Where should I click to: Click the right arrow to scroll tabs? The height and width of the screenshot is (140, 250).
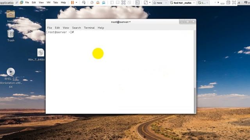point(218,2)
